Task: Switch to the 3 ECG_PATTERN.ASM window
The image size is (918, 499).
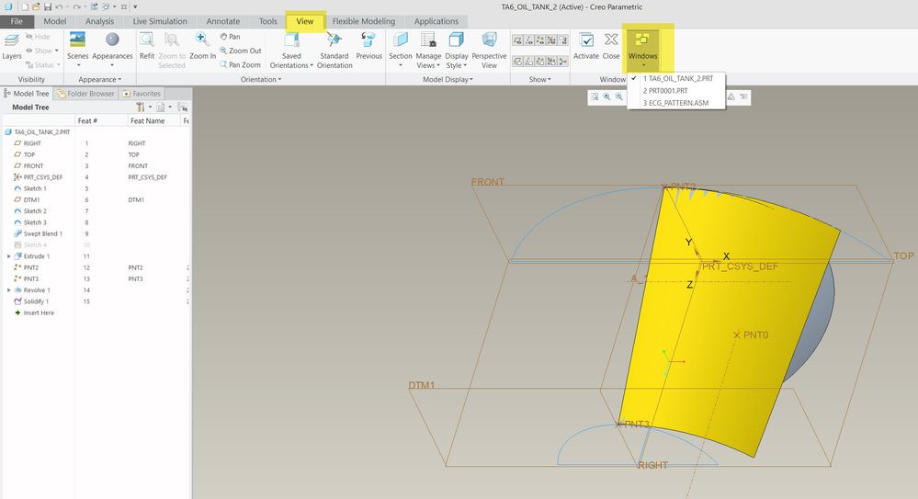Action: pyautogui.click(x=676, y=103)
